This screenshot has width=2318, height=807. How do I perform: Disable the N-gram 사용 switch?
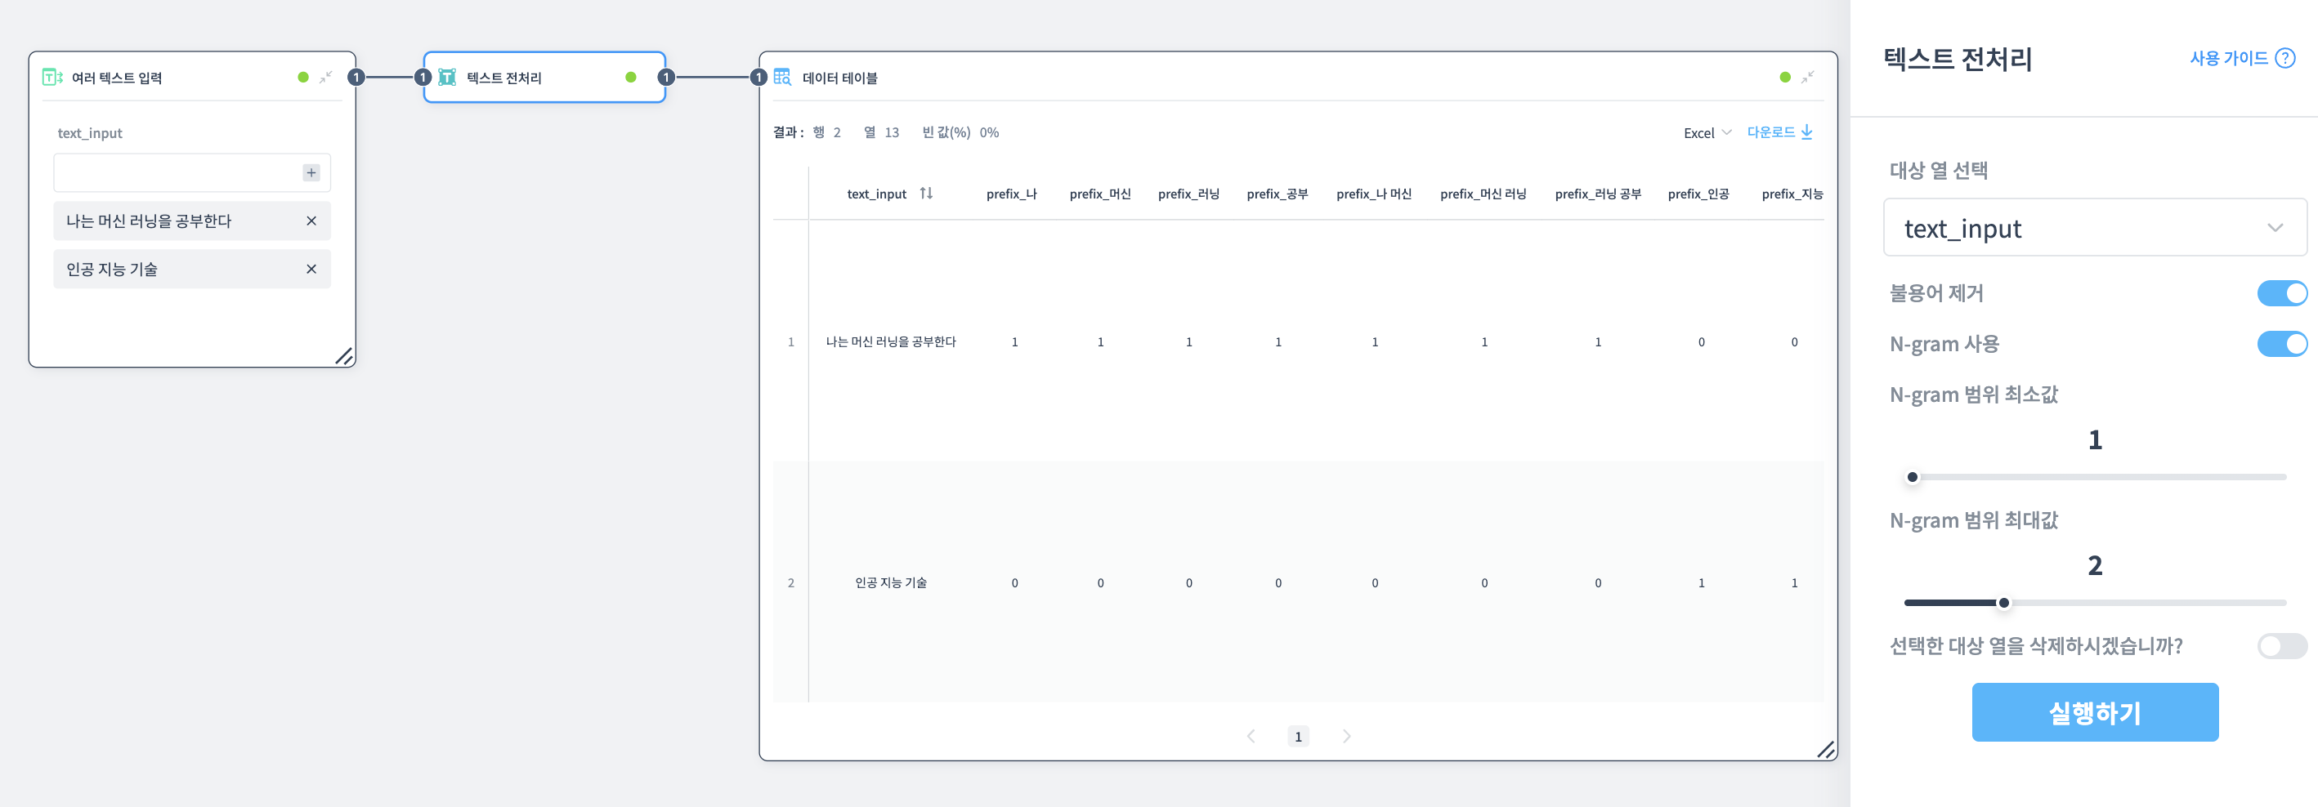[x=2281, y=344]
